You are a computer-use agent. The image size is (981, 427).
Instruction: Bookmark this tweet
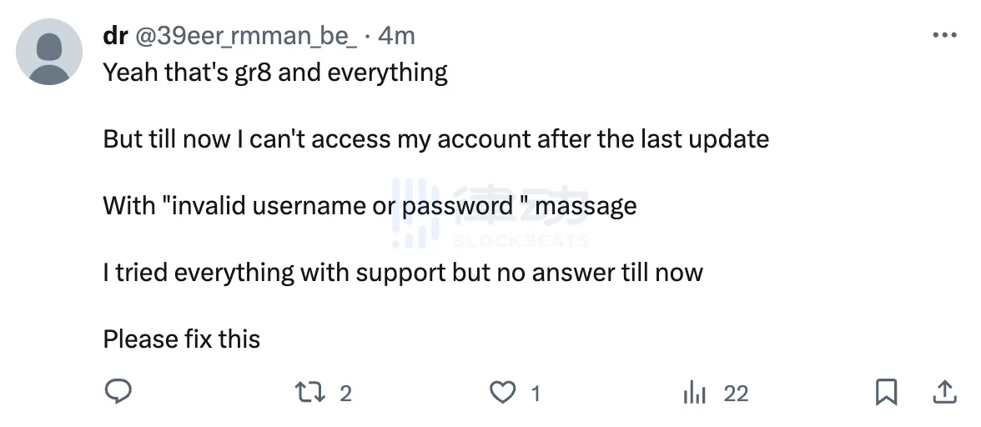(x=886, y=392)
